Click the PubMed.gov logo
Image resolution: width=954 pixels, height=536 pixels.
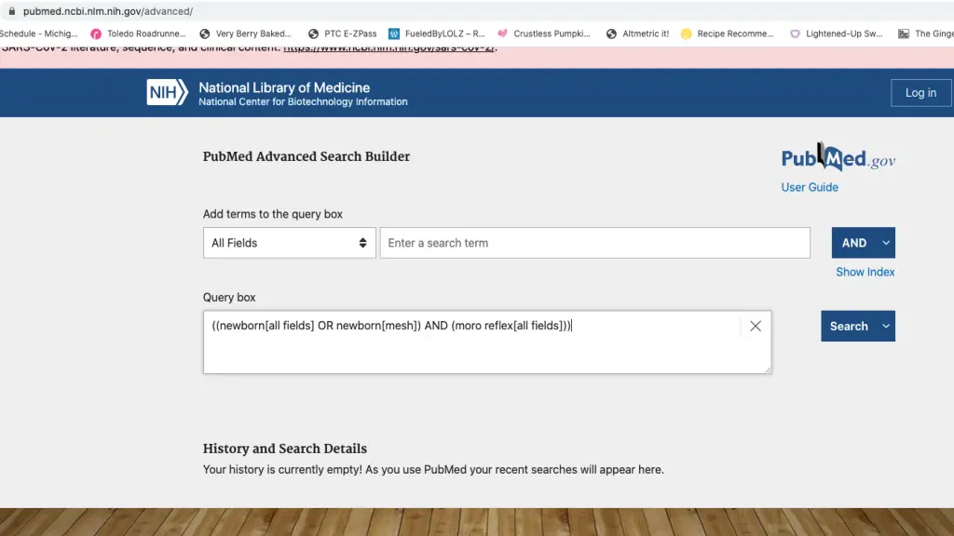tap(838, 157)
